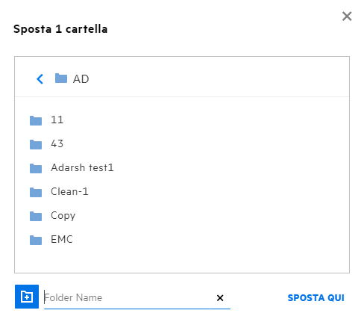Click the AD current folder label

pos(81,79)
